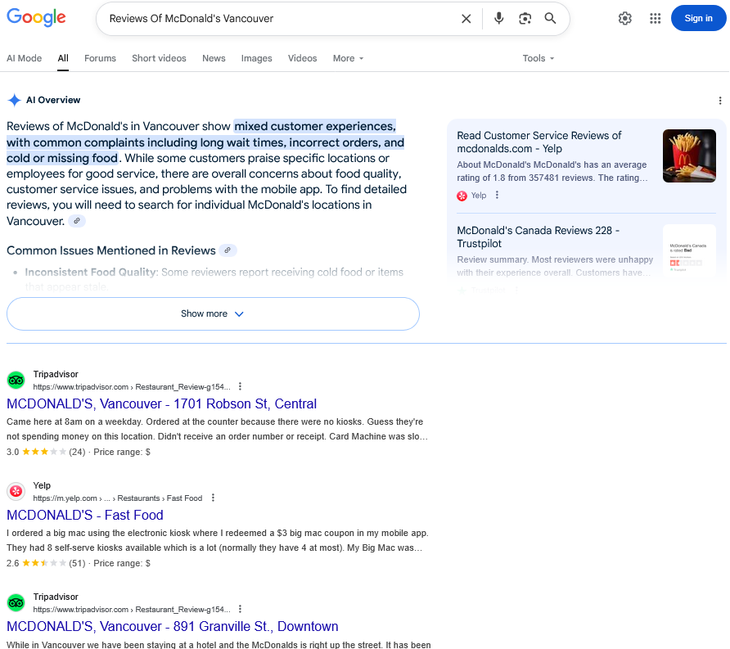Open MCDONALD'S - Fast Food Yelp link

pyautogui.click(x=85, y=515)
